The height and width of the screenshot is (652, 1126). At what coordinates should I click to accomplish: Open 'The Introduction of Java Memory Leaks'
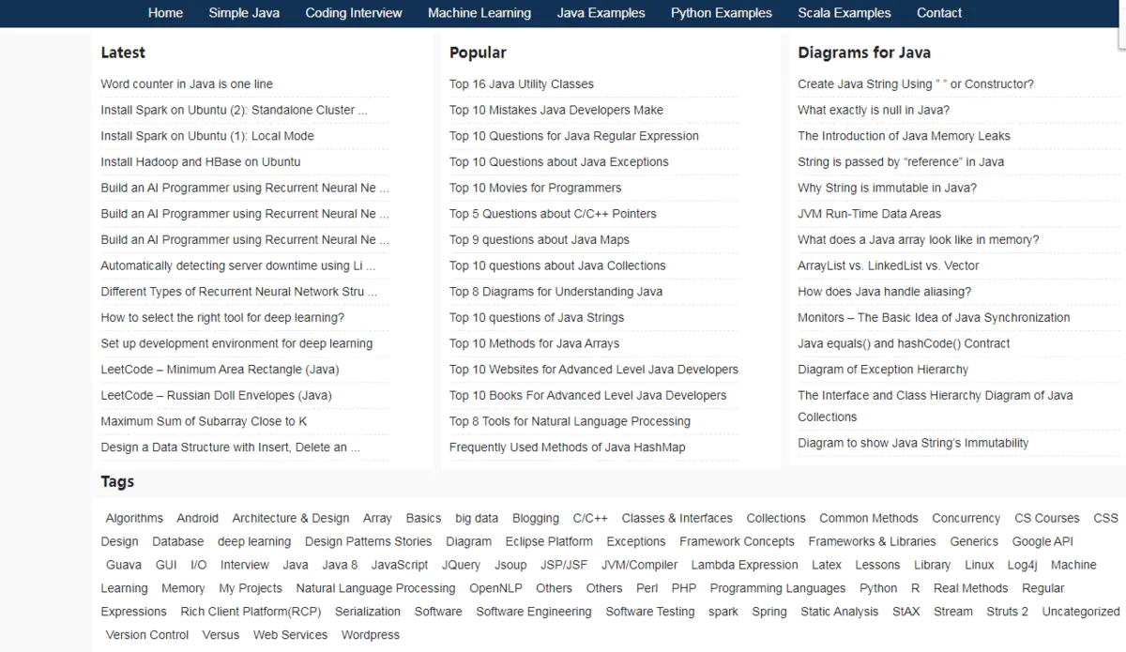(x=904, y=136)
